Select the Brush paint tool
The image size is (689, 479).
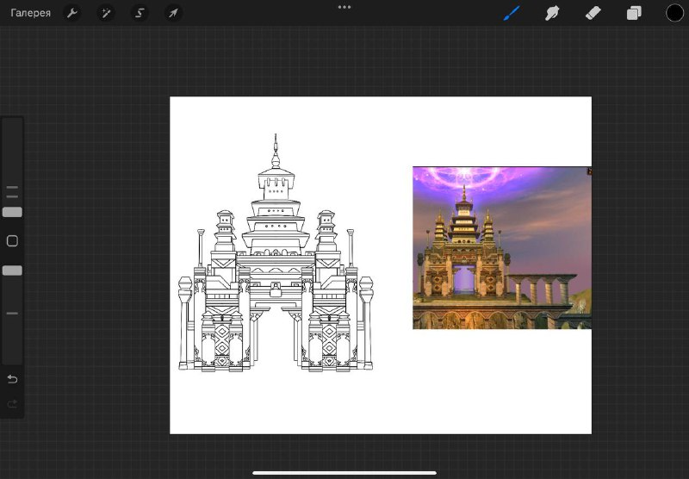pos(512,13)
